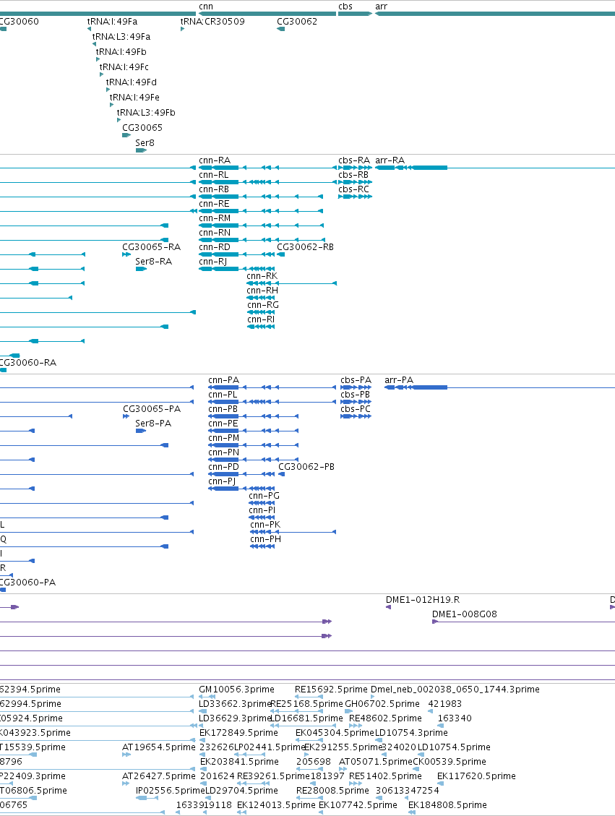Select the tRNA:CR30509 gene label
615x816 pixels.
pos(212,22)
